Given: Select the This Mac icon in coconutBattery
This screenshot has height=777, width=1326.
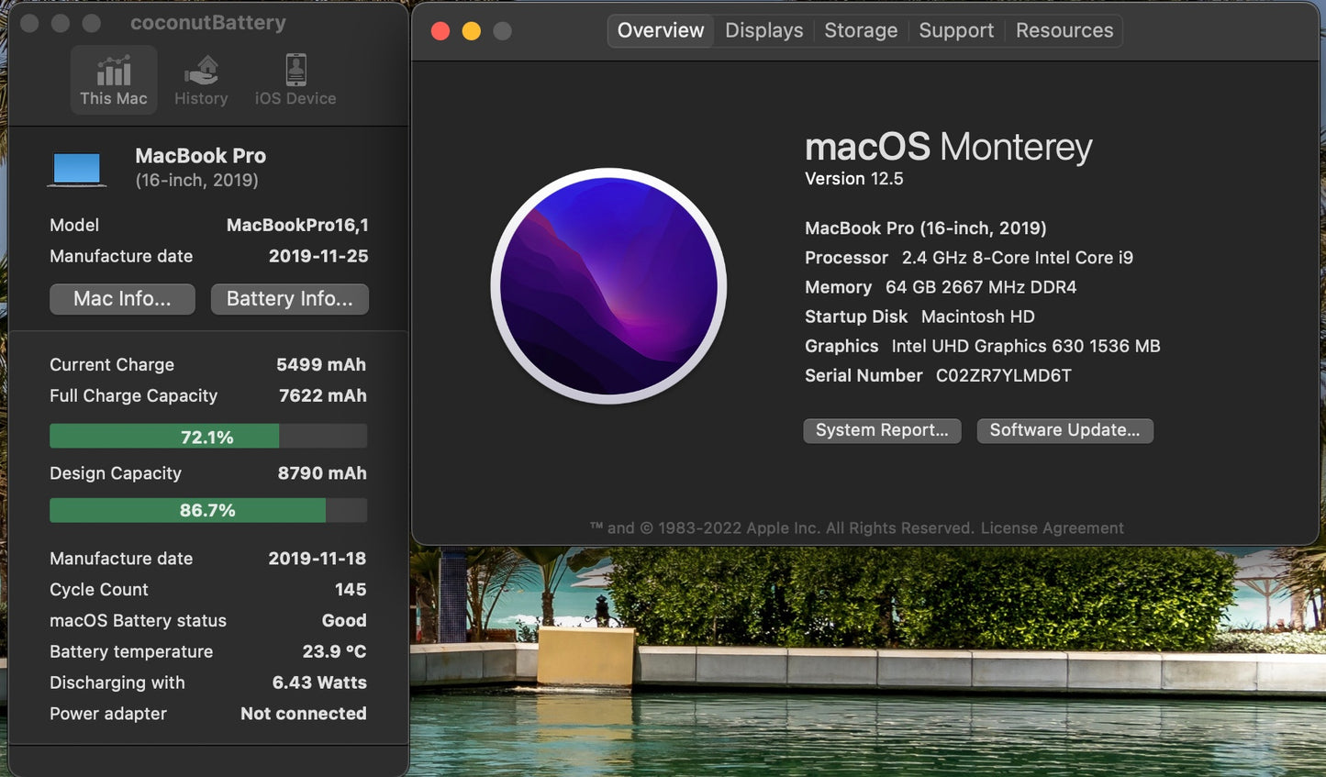Looking at the screenshot, I should [x=113, y=78].
